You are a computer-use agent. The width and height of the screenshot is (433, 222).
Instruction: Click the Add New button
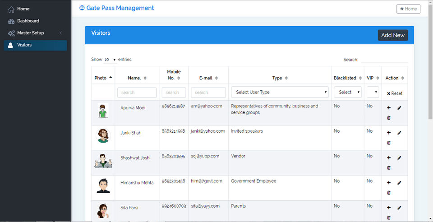pyautogui.click(x=392, y=35)
